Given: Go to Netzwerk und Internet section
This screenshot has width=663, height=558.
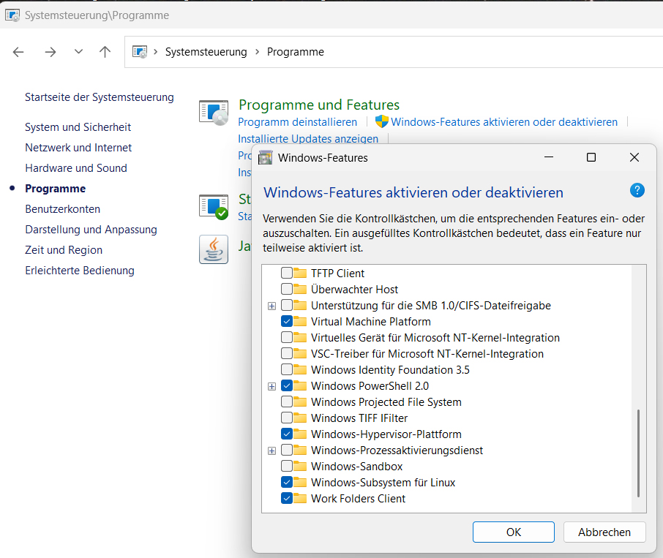Looking at the screenshot, I should (x=78, y=148).
